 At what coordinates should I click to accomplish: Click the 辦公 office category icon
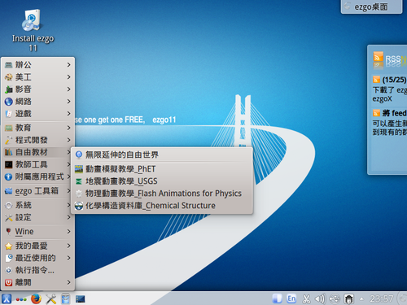pos(9,65)
